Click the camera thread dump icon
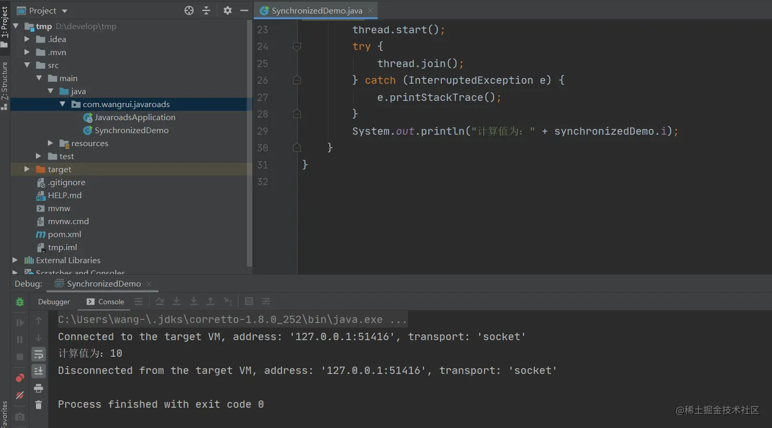 [20, 417]
